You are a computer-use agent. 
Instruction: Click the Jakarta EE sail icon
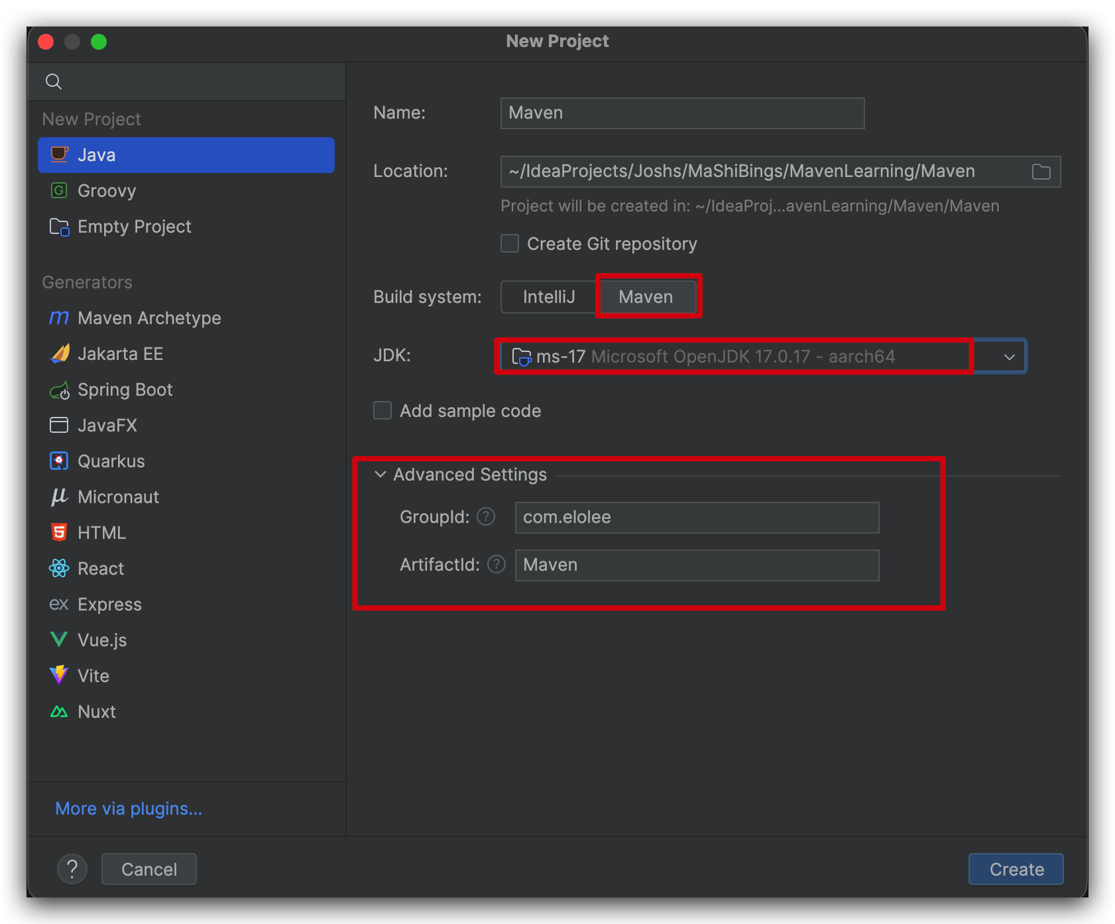tap(60, 353)
